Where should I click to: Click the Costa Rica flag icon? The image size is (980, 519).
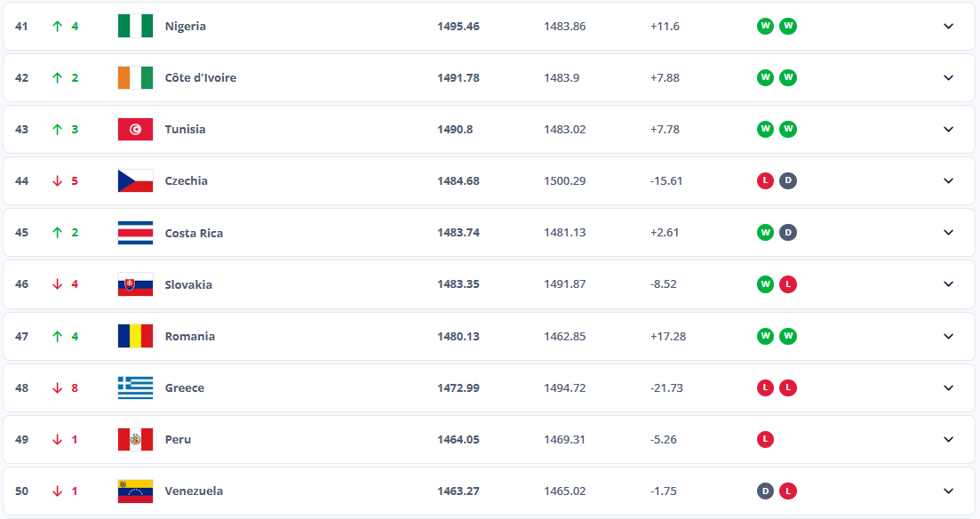click(x=135, y=233)
